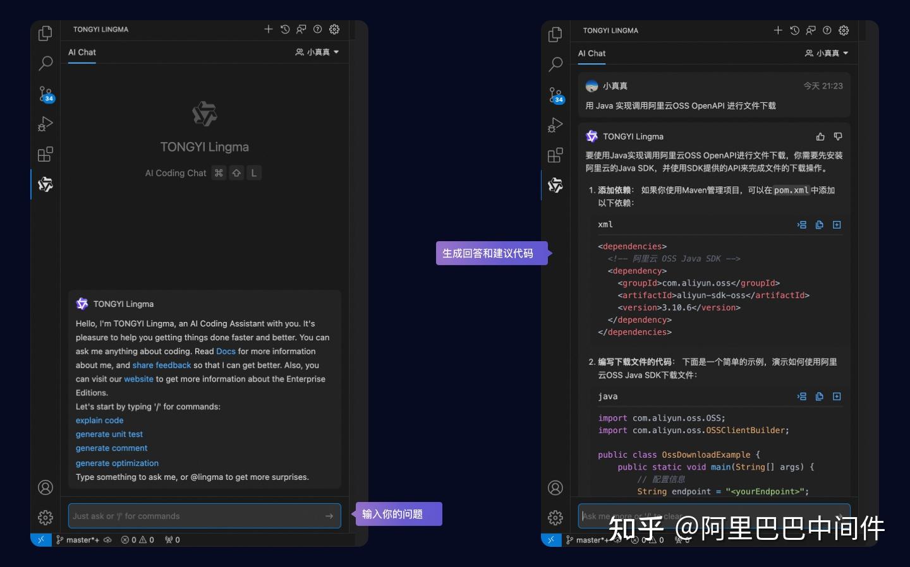The height and width of the screenshot is (567, 910).
Task: Create new file from the xml code block
Action: [837, 225]
